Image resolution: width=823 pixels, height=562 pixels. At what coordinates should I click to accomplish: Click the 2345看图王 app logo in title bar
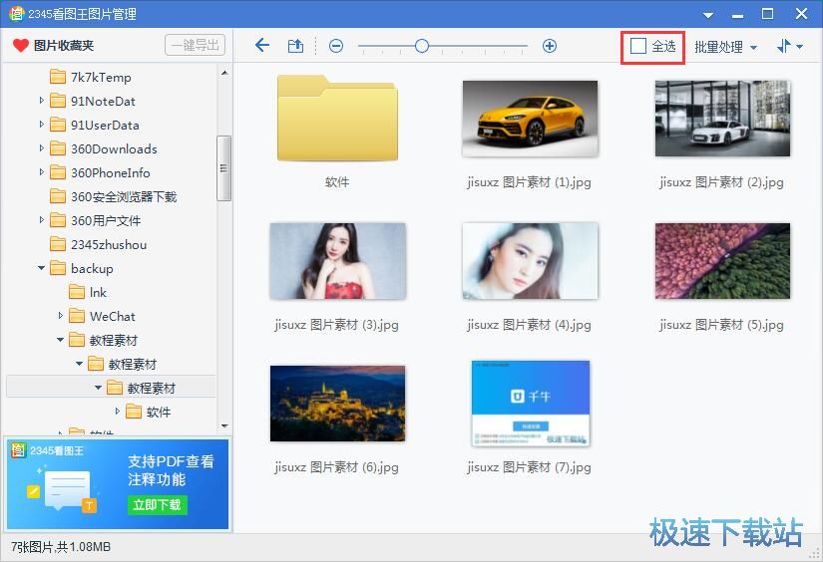(17, 14)
